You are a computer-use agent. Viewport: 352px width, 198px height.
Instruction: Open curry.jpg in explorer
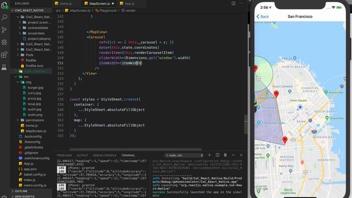35,93
